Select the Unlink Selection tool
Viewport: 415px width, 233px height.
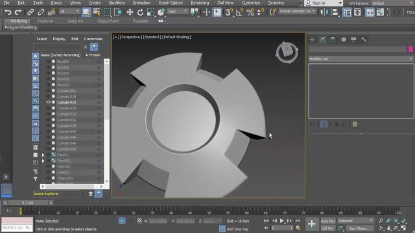41,12
